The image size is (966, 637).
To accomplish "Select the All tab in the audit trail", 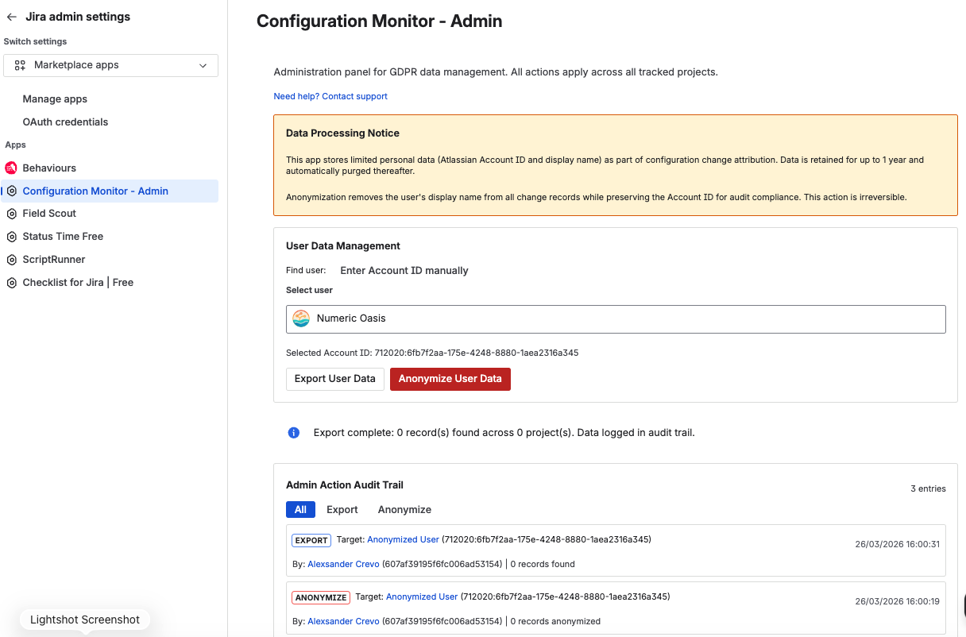I will [x=300, y=509].
